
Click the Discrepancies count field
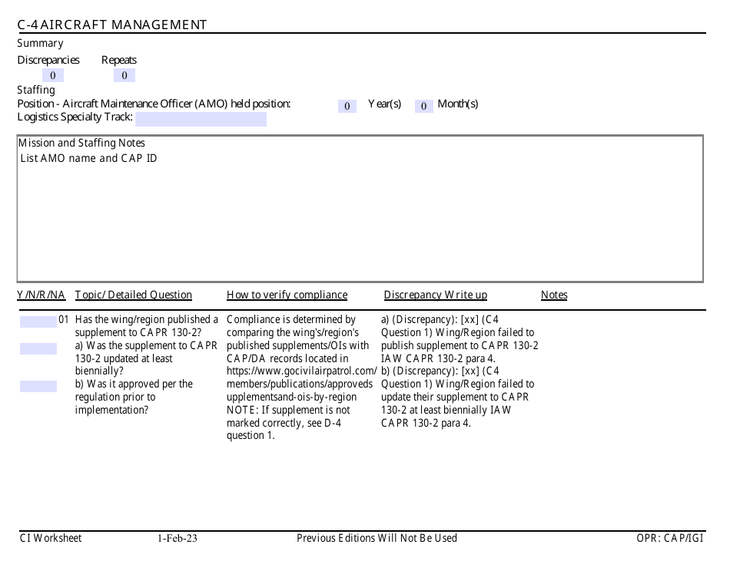(53, 75)
